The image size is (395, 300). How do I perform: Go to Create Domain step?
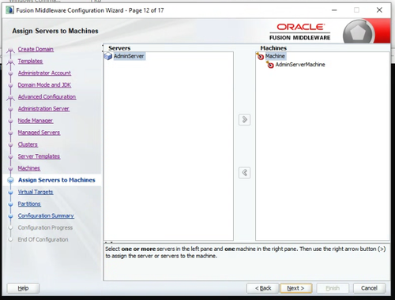coord(36,49)
